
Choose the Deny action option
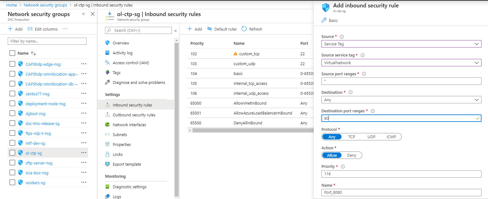[352, 155]
